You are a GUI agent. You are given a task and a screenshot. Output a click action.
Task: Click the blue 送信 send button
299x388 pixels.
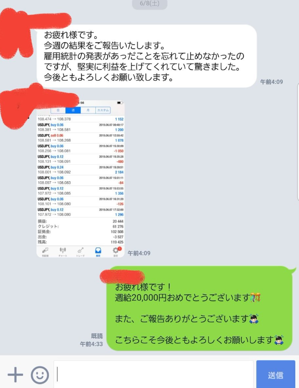point(275,374)
